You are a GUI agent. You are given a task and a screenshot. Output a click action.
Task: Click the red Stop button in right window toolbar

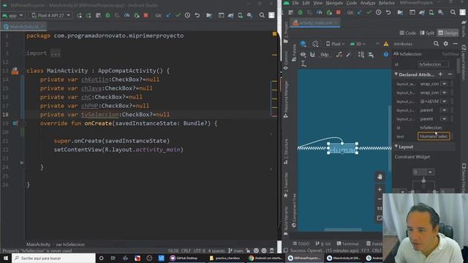click(x=338, y=12)
